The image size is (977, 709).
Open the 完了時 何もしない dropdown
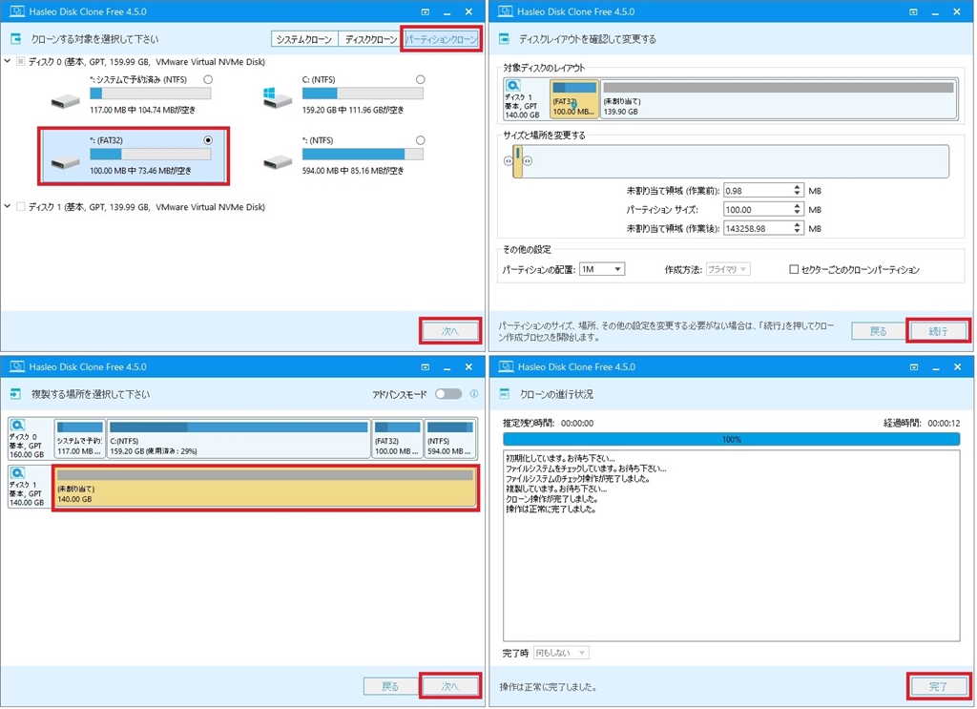tap(561, 653)
